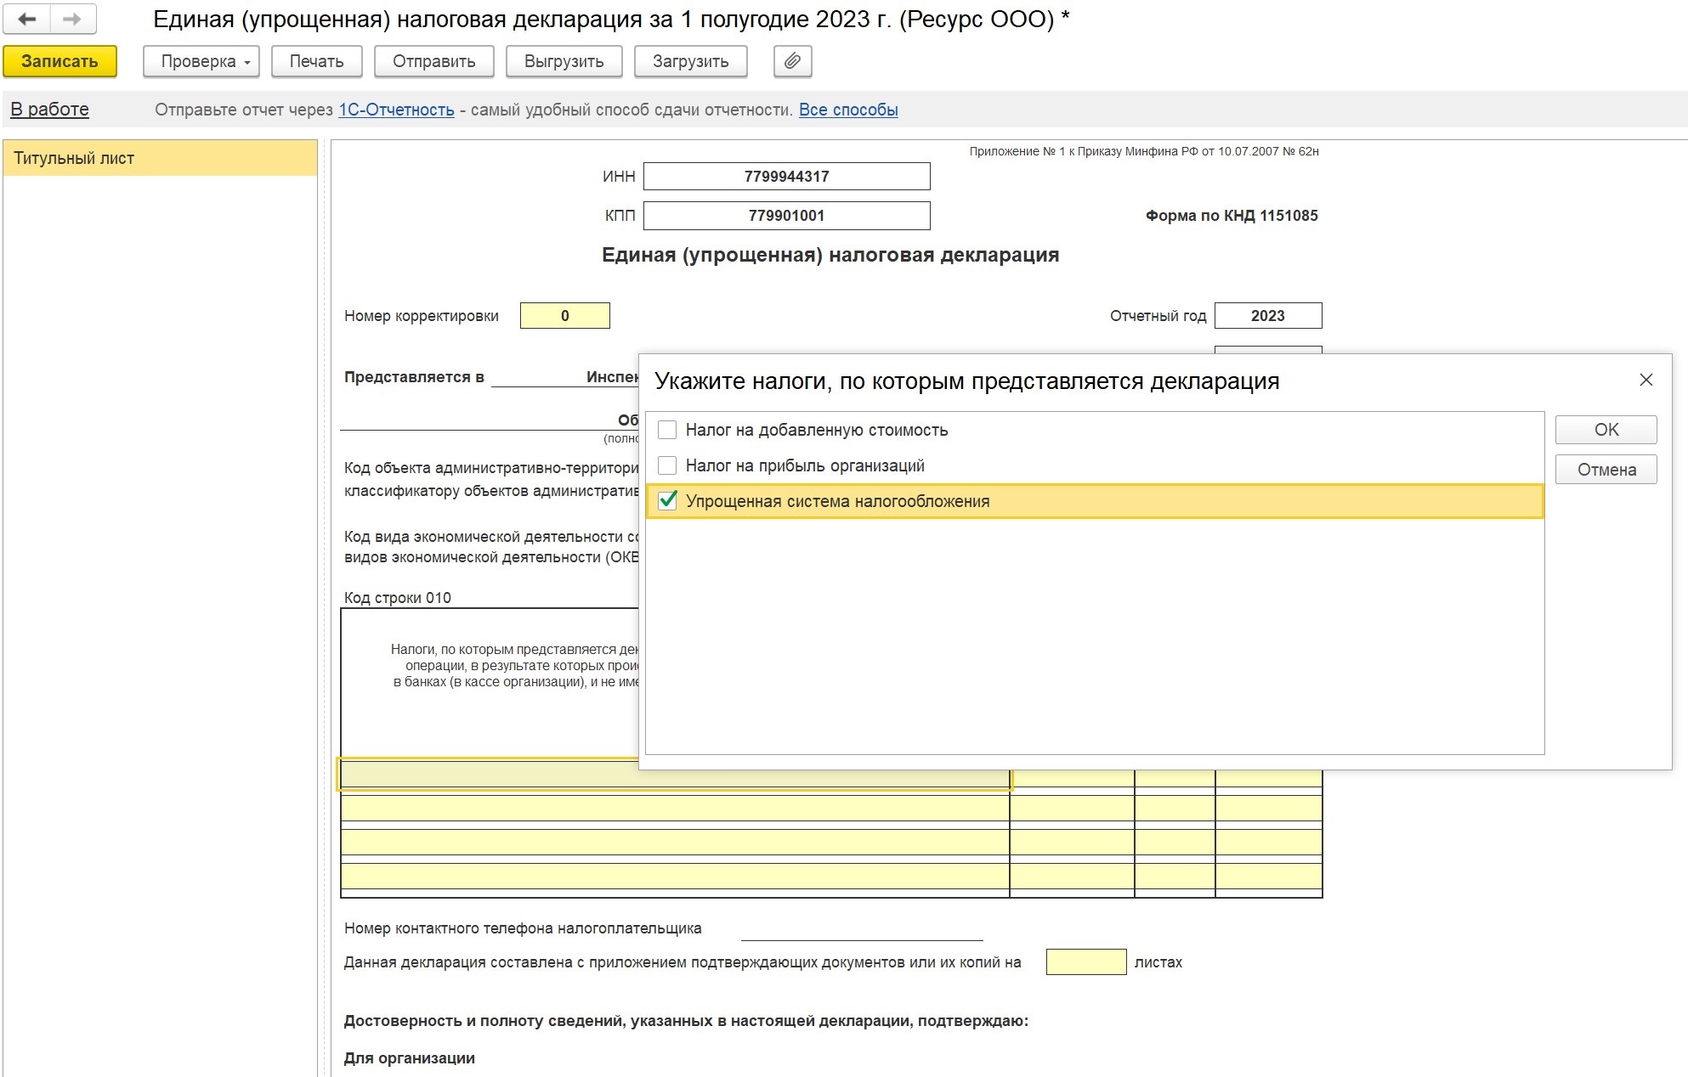This screenshot has height=1077, width=1688.
Task: Close the tax selection dialog
Action: coord(1646,380)
